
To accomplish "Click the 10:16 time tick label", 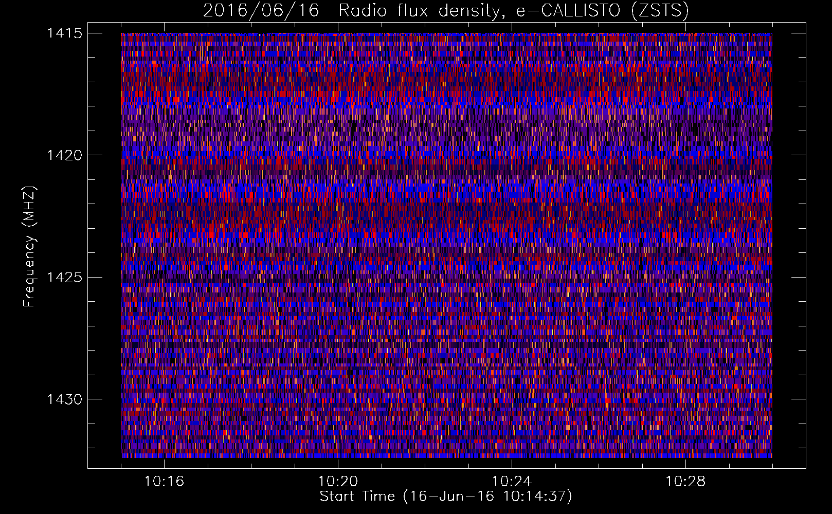I will (x=164, y=482).
